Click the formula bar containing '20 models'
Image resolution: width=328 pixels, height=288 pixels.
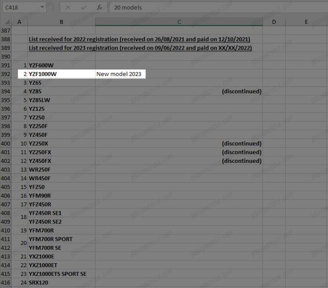pyautogui.click(x=217, y=7)
